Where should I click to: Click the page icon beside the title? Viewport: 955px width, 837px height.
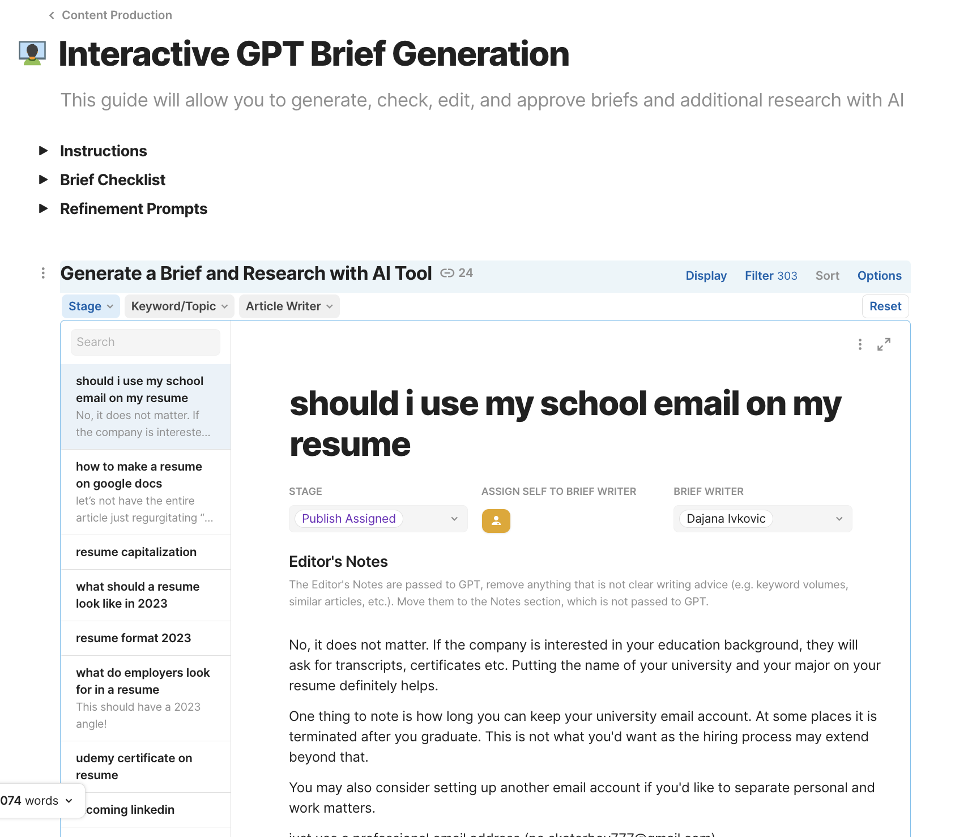(x=32, y=53)
